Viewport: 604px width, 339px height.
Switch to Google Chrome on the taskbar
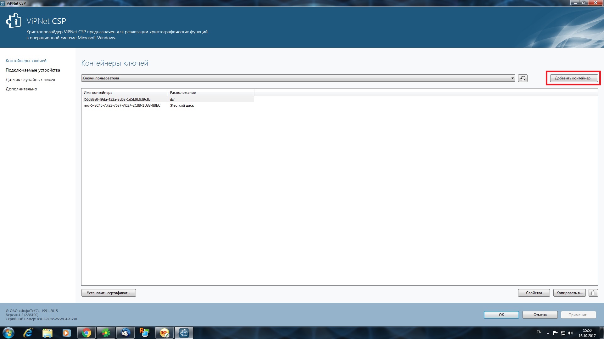(x=87, y=333)
